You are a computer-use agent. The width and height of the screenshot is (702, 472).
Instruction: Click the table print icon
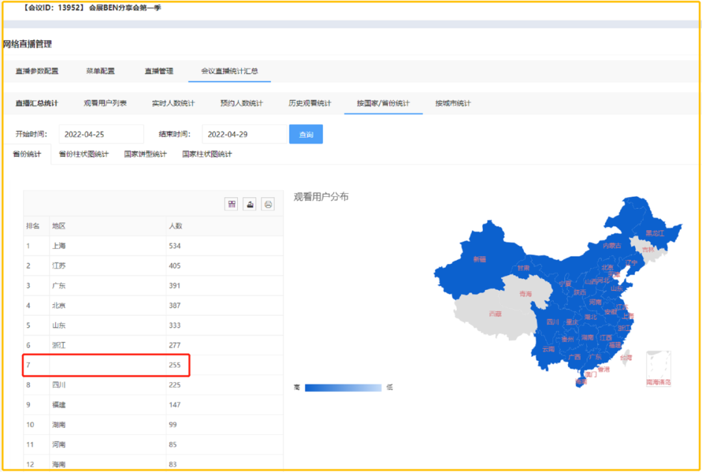pyautogui.click(x=268, y=204)
